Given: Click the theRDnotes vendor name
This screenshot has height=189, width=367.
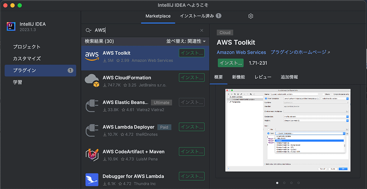Looking at the screenshot, I should point(147,134).
